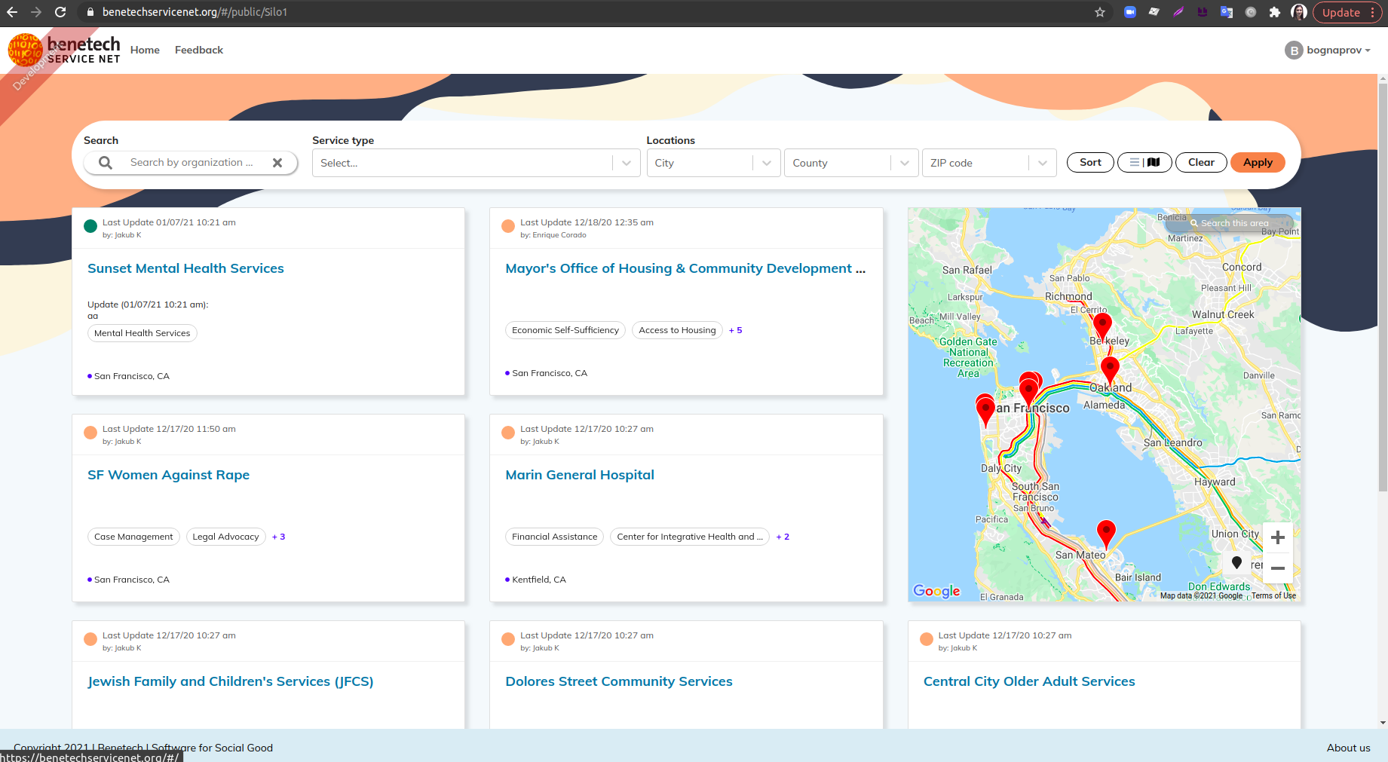Click inside the 'Search by organization' input field

(x=188, y=162)
